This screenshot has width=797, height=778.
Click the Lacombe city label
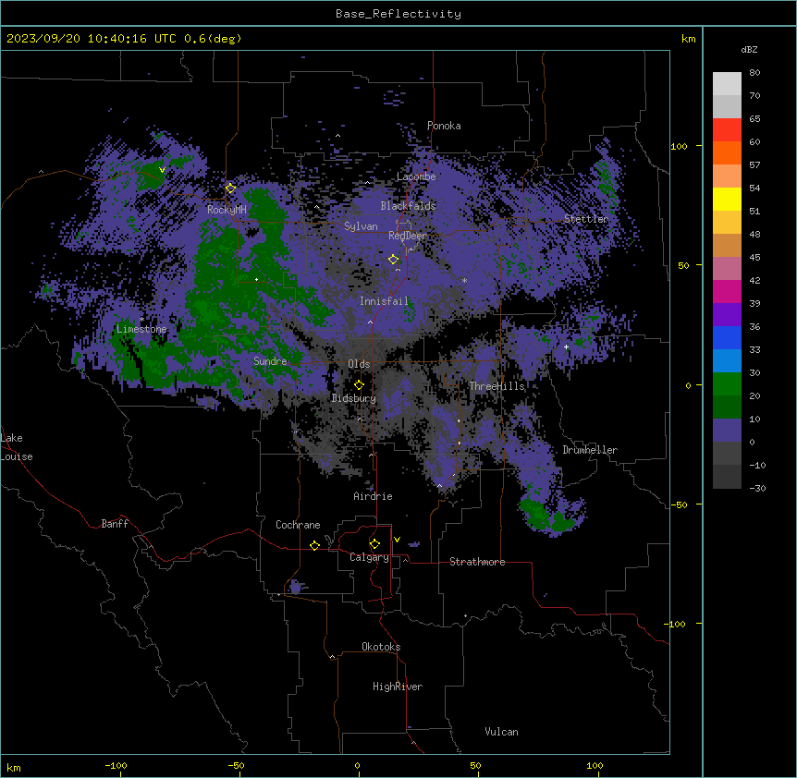click(x=416, y=176)
